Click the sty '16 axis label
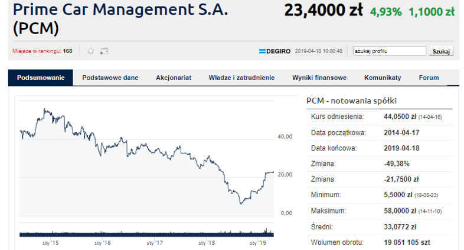464x250 pixels. click(102, 243)
